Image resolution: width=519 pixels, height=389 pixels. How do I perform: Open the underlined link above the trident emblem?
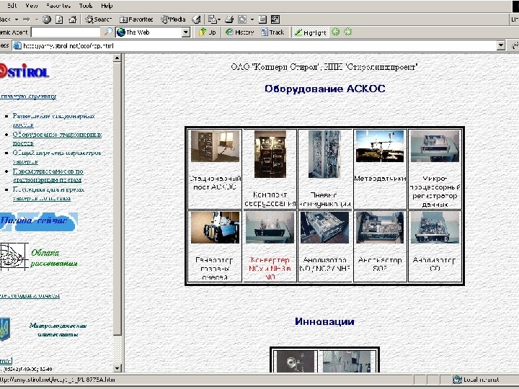point(30,295)
